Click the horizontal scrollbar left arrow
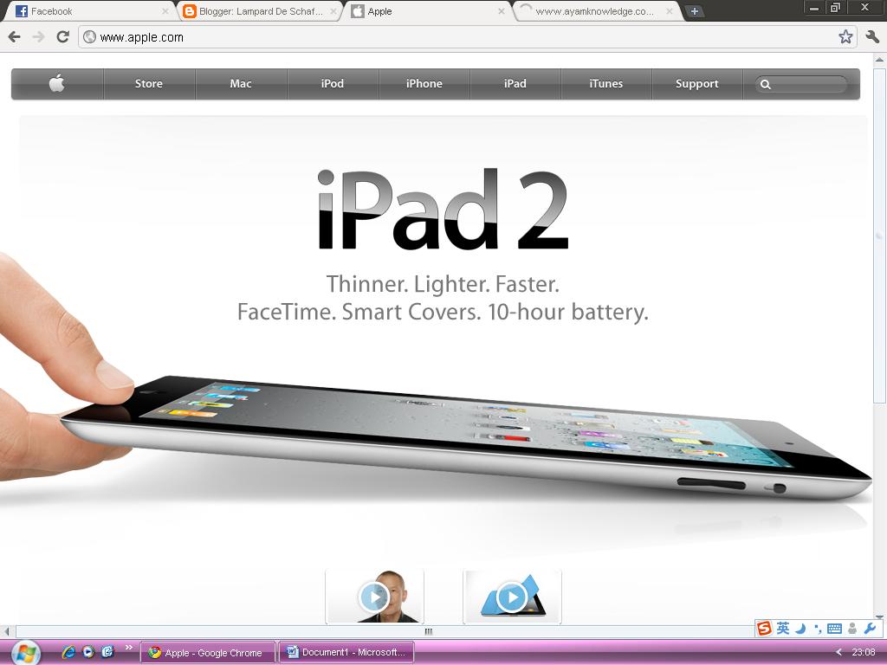Screen dimensions: 887x665 tap(6, 631)
